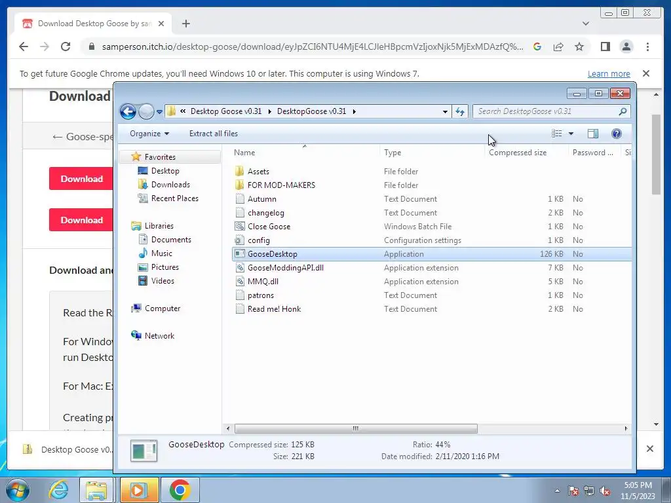Screen dimensions: 671x503
Task: Open the view options dropdown arrow
Action: coord(571,134)
